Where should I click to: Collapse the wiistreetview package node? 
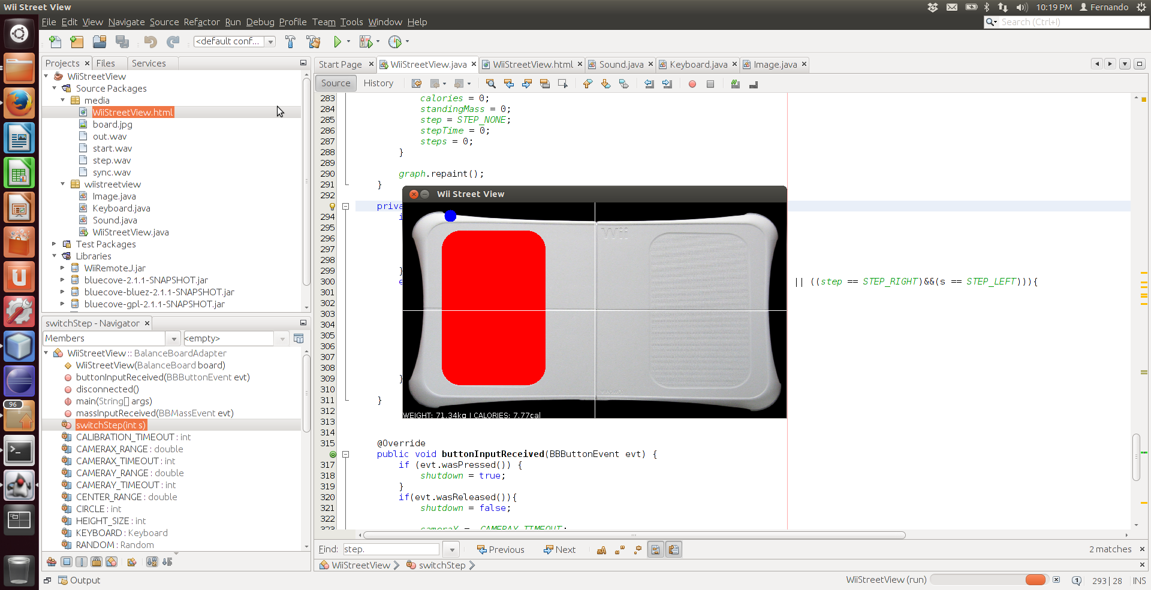63,184
